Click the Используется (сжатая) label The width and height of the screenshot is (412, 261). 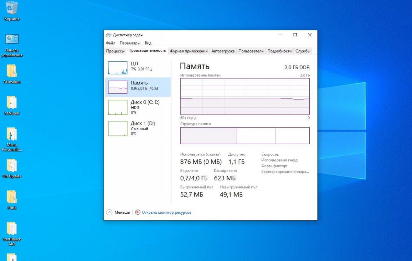point(201,154)
